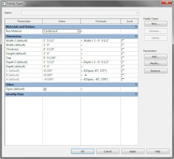Click the Width (default) value 3' 0"
Image resolution: width=174 pixels, height=159 pixels.
pos(47,45)
